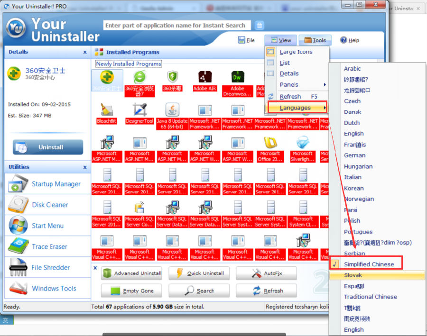This screenshot has height=336, width=427.
Task: Open Windows Tools in the sidebar
Action: (47, 289)
